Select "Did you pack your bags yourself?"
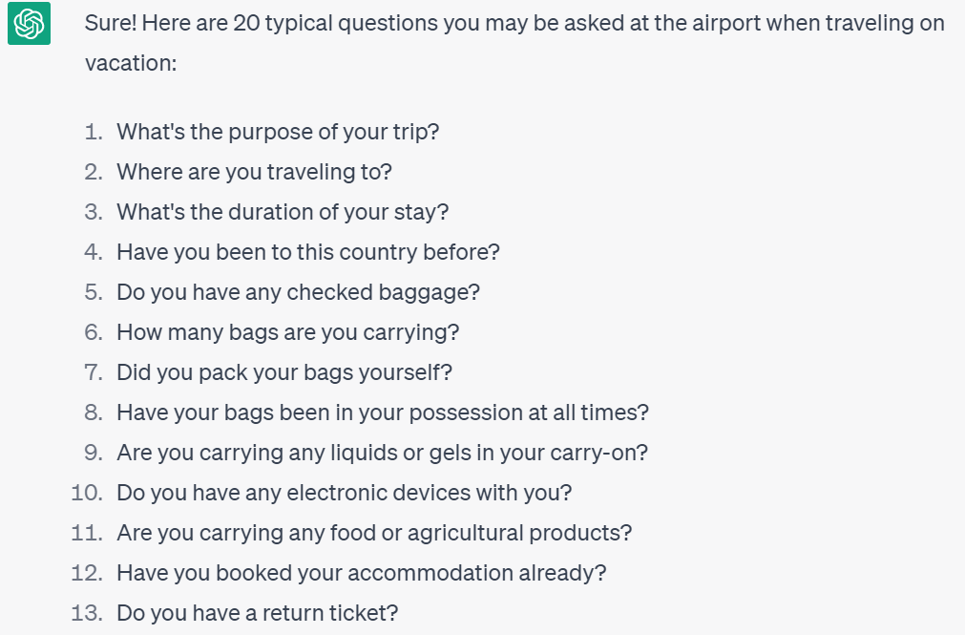 284,372
